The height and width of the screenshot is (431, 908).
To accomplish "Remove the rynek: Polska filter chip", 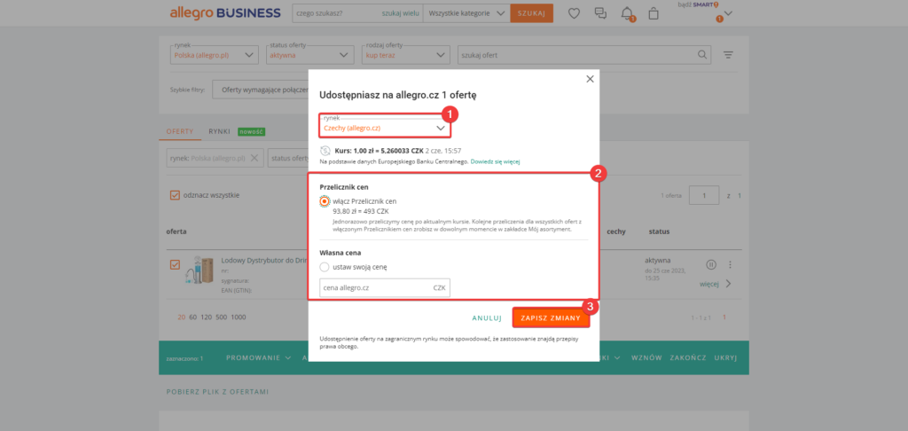I will pos(254,158).
